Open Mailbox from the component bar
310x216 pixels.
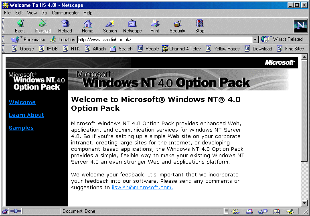coord(249,212)
